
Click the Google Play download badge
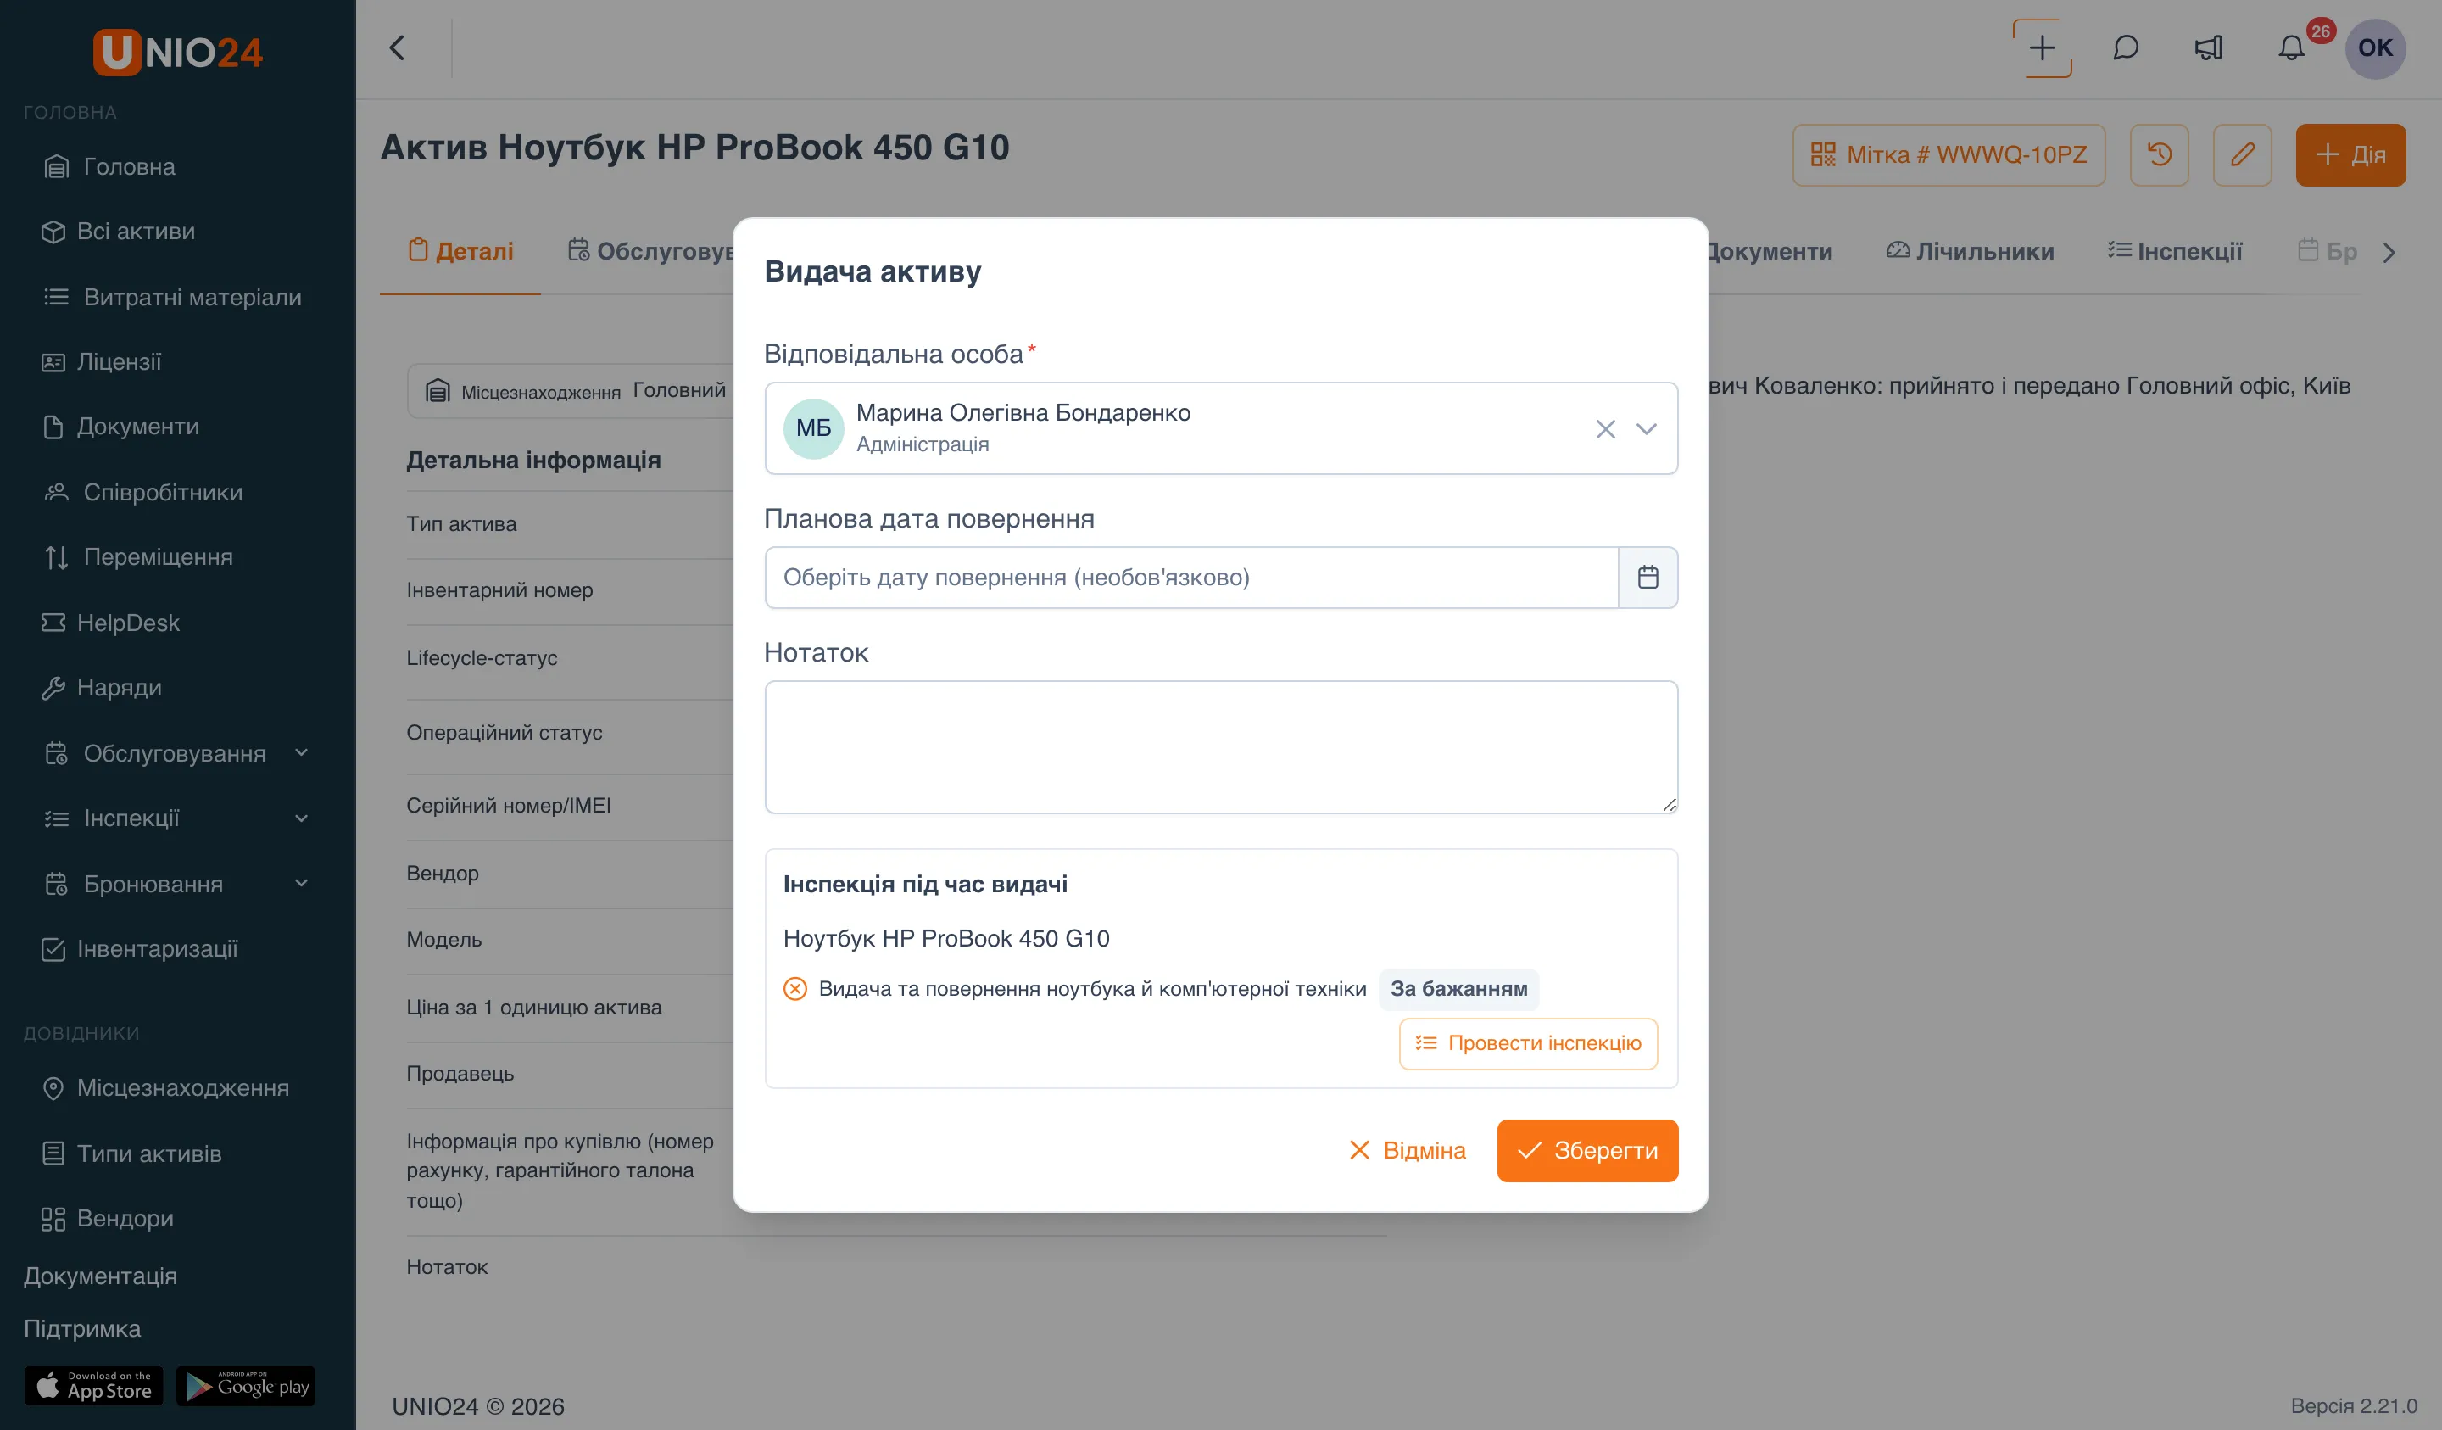[246, 1385]
